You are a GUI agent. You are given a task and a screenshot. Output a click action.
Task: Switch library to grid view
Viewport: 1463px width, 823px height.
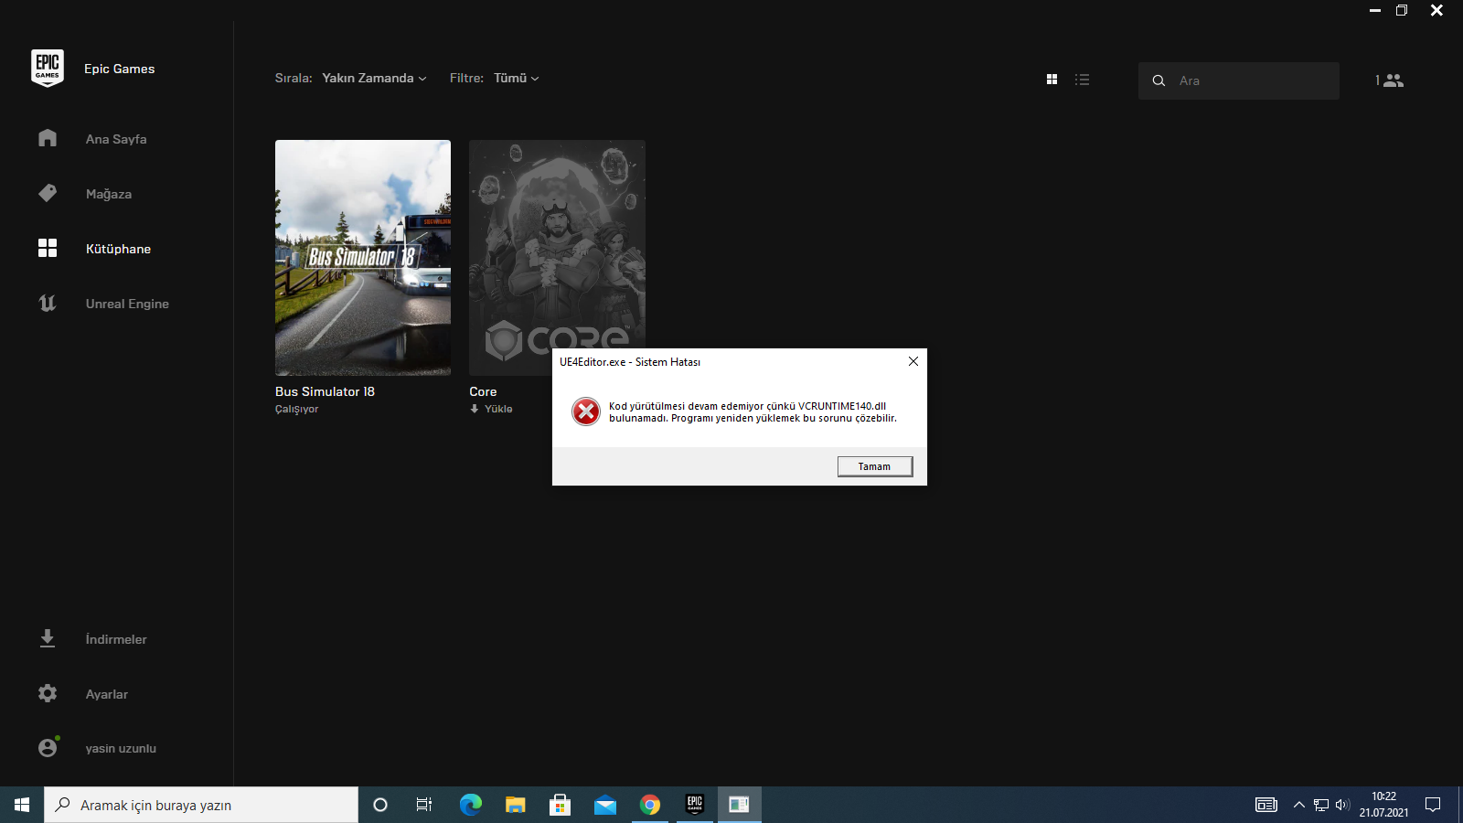coord(1052,80)
